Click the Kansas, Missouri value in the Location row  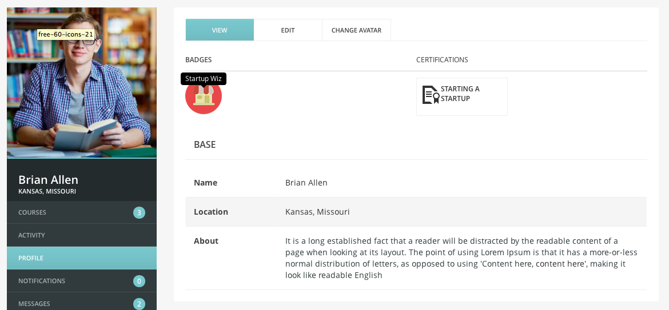point(317,212)
